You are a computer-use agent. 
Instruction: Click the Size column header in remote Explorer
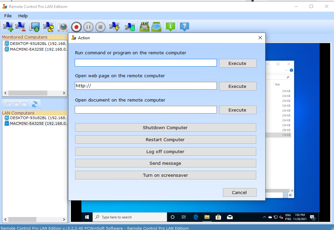(x=277, y=85)
